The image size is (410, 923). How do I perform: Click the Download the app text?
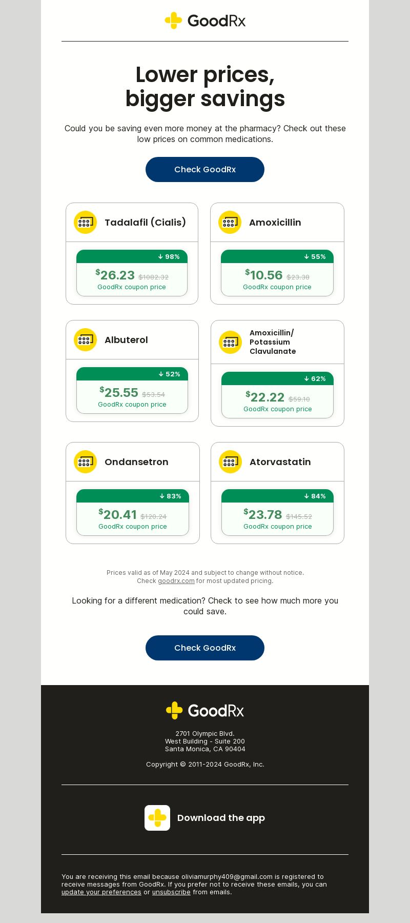pos(221,818)
